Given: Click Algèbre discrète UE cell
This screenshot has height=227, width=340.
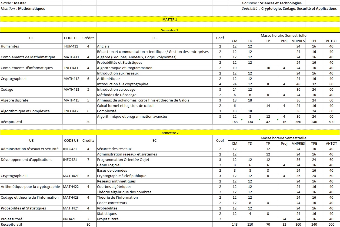Looking at the screenshot, I should coord(31,100).
